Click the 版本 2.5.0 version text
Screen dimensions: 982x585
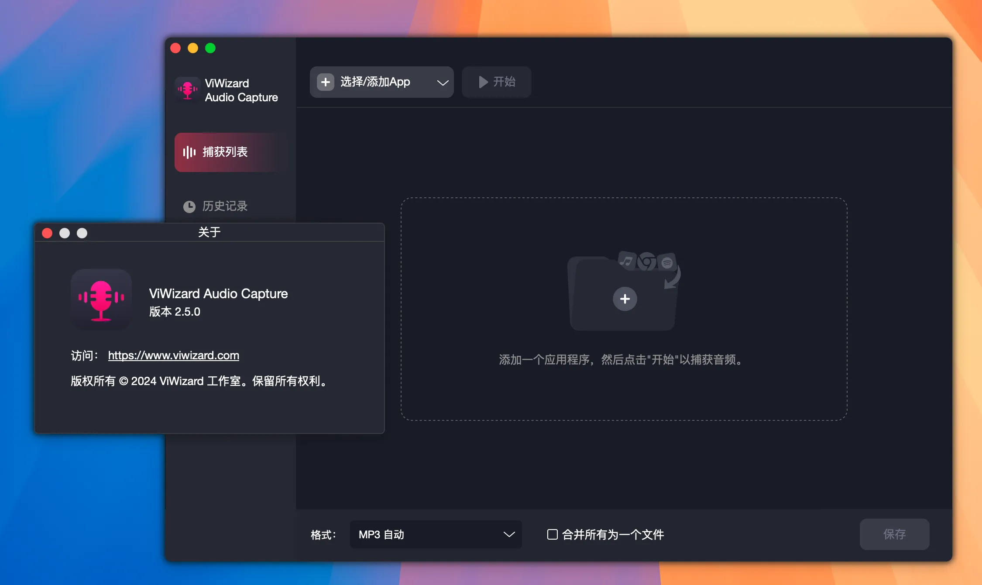pos(175,312)
